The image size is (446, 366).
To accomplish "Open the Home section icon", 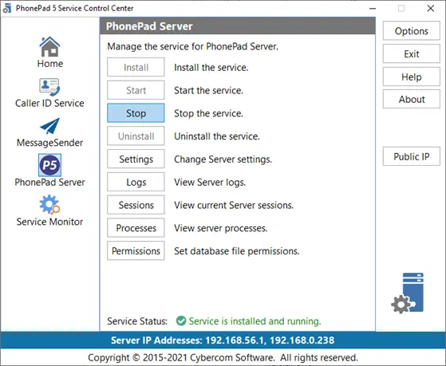I will (49, 47).
